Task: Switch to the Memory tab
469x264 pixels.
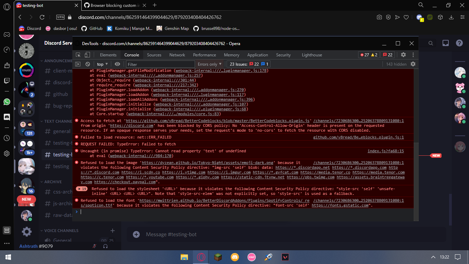Action: [232, 55]
